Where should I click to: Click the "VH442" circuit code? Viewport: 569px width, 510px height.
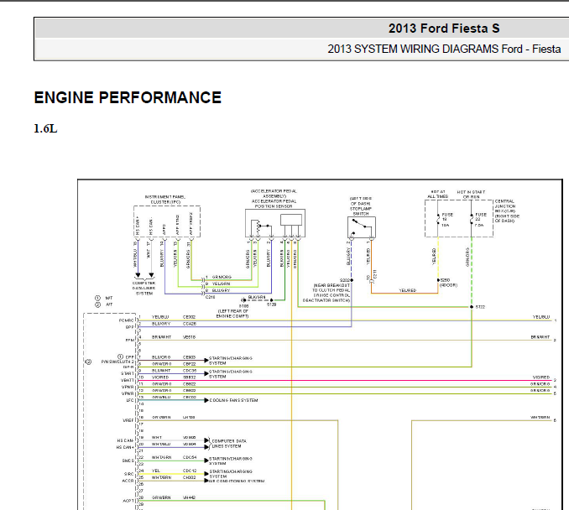[x=189, y=497]
